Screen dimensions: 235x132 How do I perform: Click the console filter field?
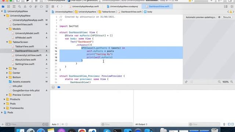204,124
